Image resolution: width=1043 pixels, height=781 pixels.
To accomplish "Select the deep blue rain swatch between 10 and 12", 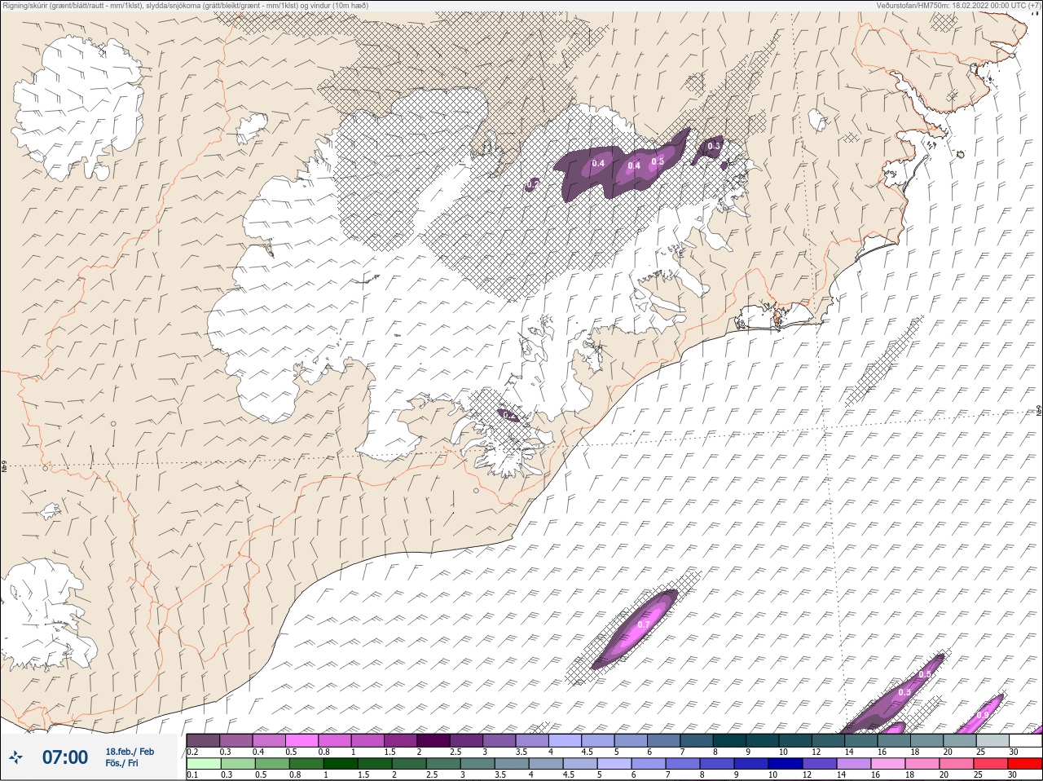I will point(785,764).
